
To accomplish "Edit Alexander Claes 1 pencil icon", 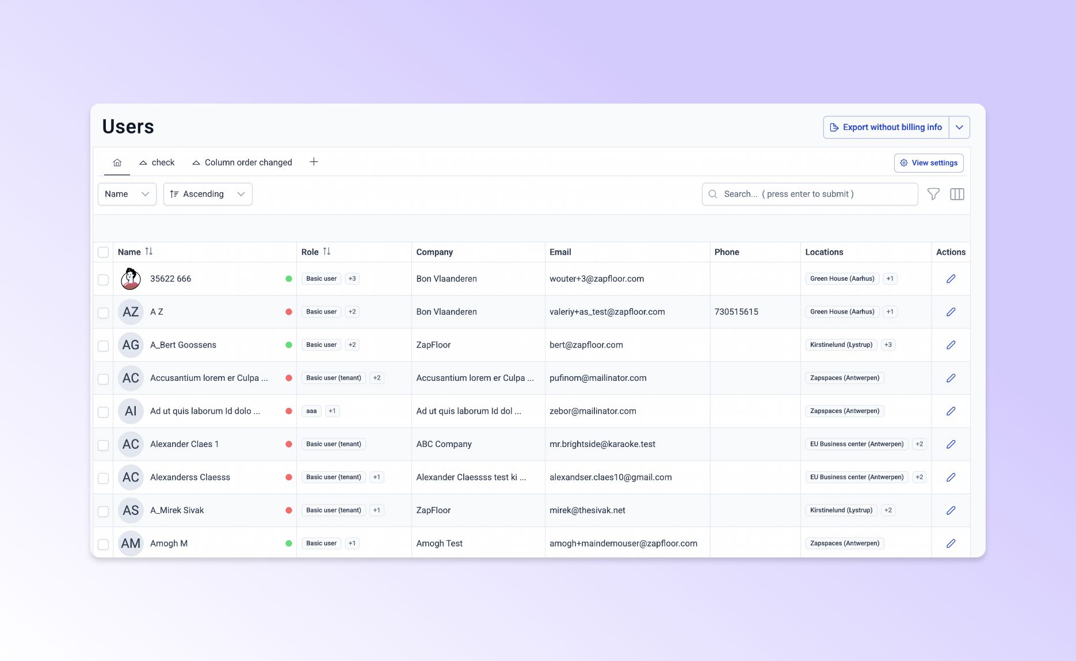I will (x=951, y=444).
